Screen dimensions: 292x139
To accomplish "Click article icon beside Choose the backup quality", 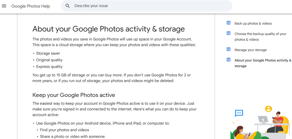I will 229,33.
